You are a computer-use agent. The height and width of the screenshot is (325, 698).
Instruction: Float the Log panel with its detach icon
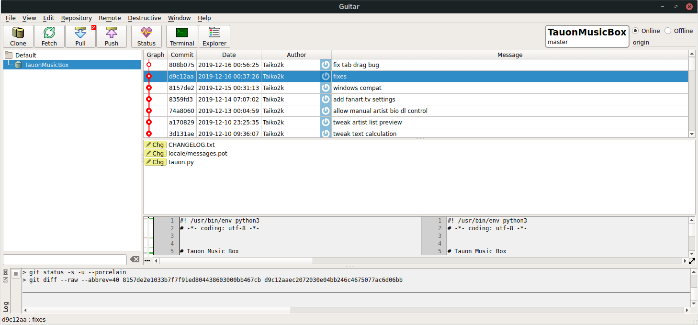(x=5, y=280)
